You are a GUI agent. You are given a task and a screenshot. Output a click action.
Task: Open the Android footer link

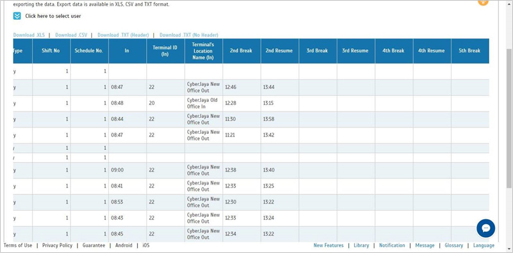tap(124, 245)
